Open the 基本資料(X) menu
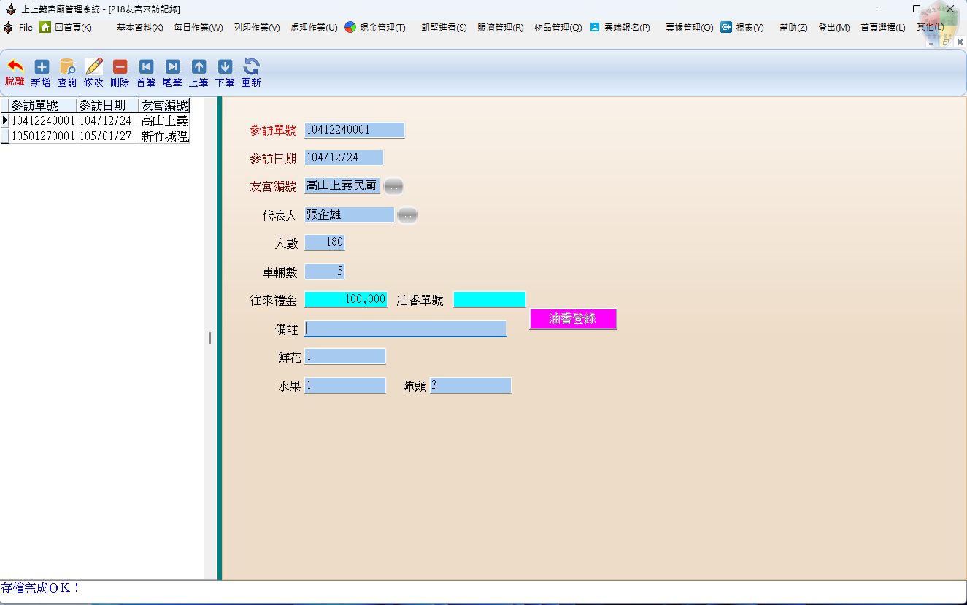This screenshot has height=605, width=967. point(140,28)
